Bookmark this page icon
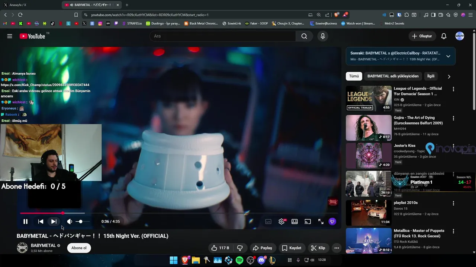Image resolution: width=476 pixels, height=267 pixels. click(x=76, y=15)
